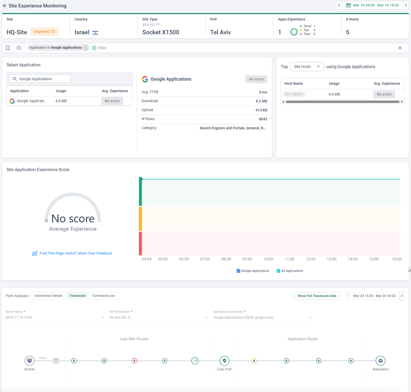This screenshot has height=392, width=411.
Task: Switch to the Connection Details tab
Action: [48, 296]
